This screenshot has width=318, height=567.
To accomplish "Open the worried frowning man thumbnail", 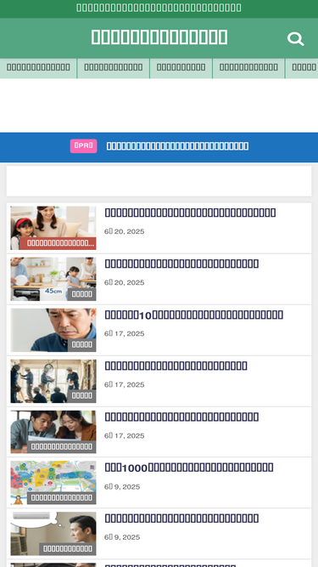I will [x=53, y=330].
